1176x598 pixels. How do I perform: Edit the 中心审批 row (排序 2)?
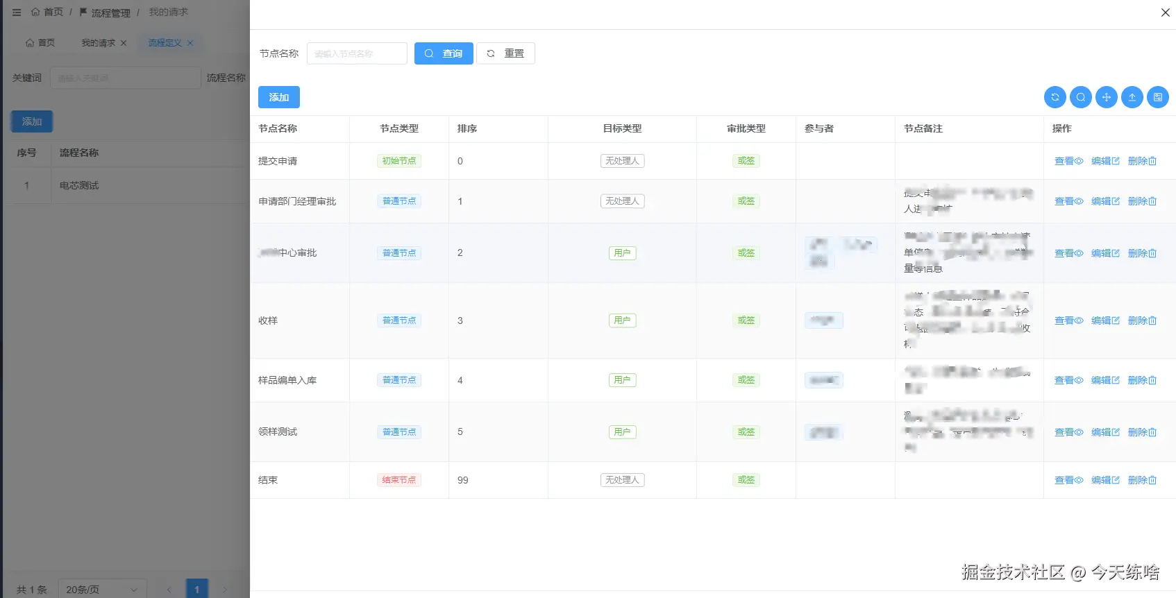[1105, 253]
